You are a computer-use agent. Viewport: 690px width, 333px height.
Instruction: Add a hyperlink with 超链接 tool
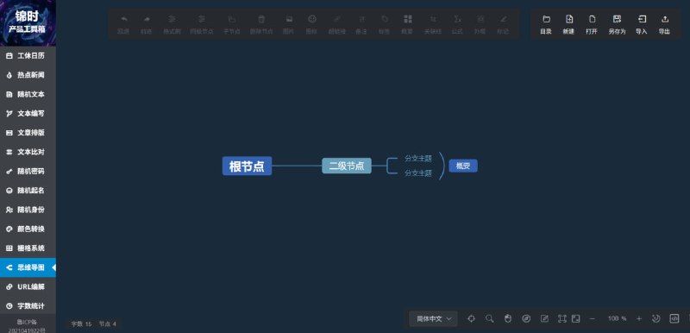click(x=336, y=24)
